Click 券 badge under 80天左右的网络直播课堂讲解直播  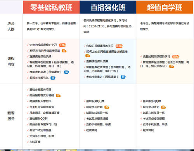88,56
